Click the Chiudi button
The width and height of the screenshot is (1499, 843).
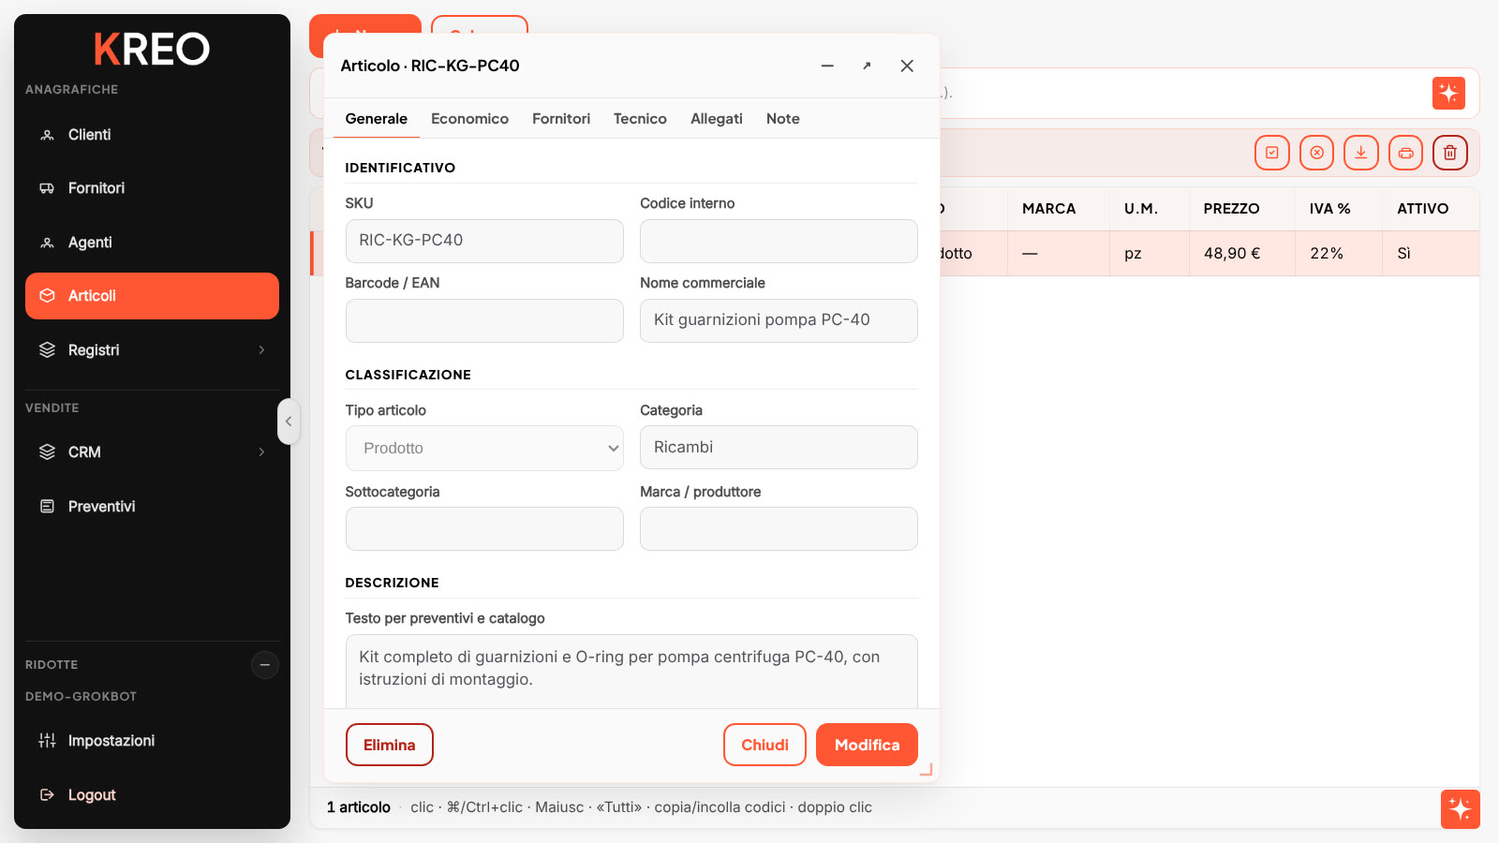[764, 745]
